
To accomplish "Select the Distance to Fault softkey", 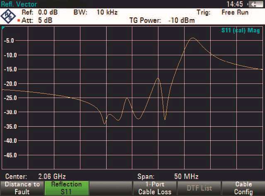I will pos(22,189).
